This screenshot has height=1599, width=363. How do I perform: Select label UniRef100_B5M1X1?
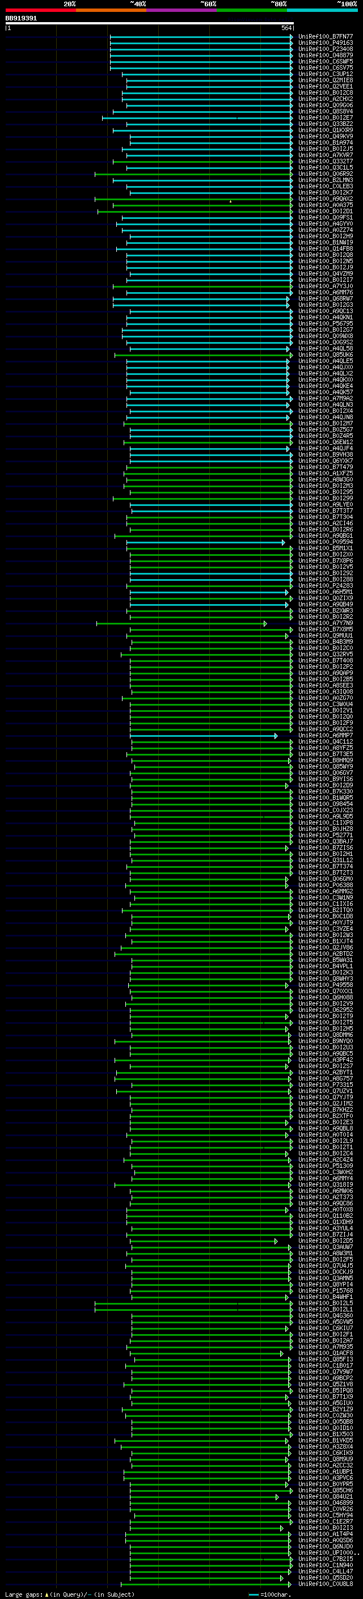click(x=326, y=549)
